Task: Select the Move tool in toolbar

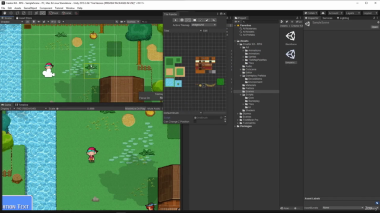Action: [11, 13]
